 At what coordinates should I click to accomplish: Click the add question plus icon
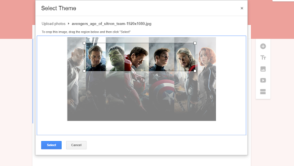[x=263, y=46]
